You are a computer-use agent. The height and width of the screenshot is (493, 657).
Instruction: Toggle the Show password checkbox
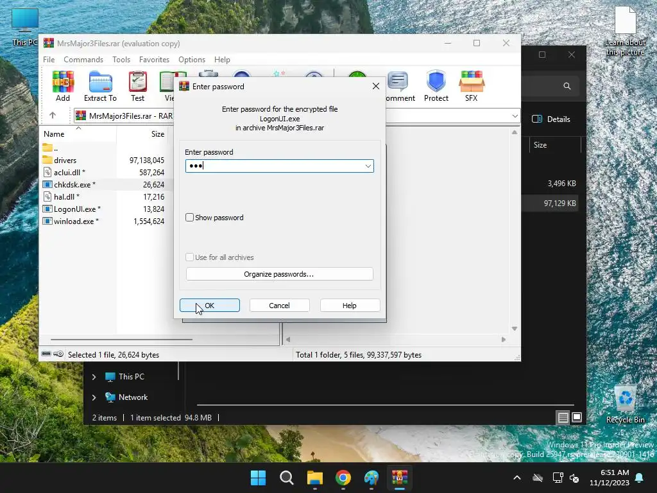click(189, 218)
